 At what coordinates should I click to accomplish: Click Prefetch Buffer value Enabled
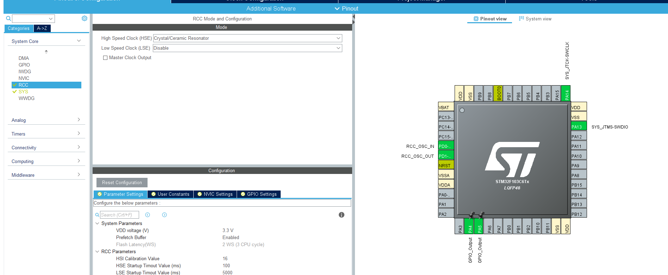pyautogui.click(x=231, y=237)
